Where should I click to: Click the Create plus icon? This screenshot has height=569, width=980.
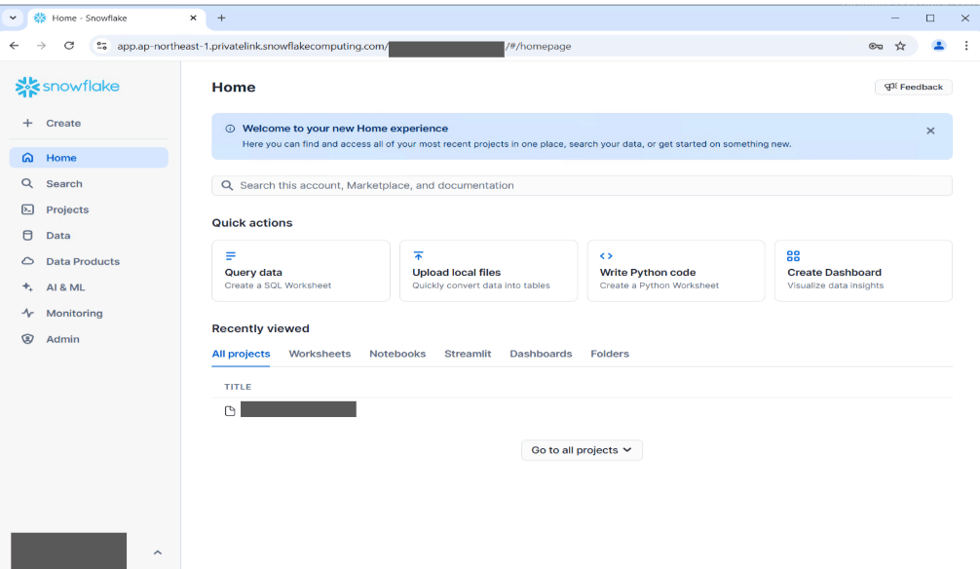[27, 123]
